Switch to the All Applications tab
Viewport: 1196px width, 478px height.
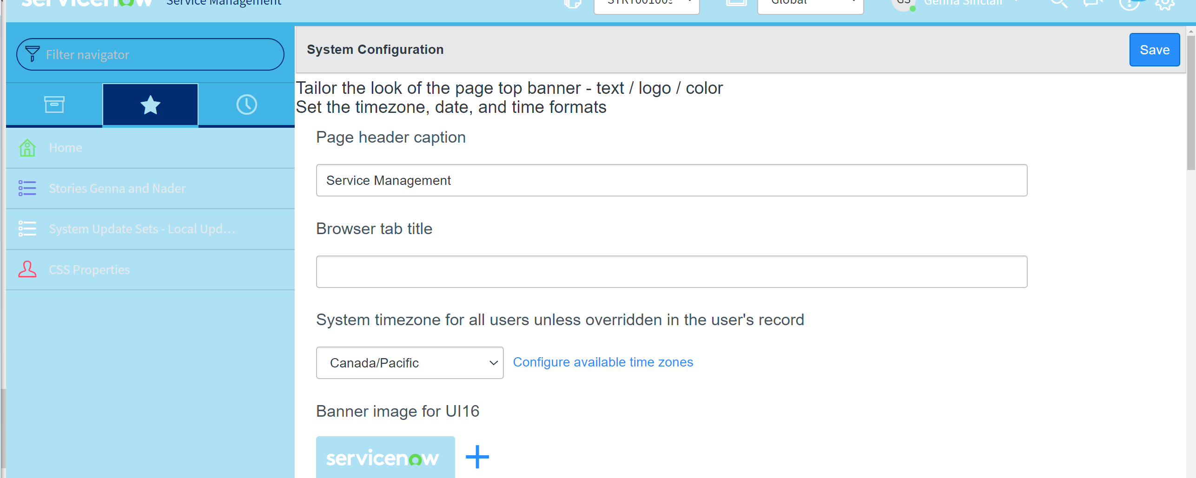point(54,105)
